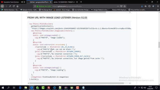This screenshot has height=90, width=160.
Task: Open RecyclerView or ListVi... bookmark
Action: [x=137, y=10]
